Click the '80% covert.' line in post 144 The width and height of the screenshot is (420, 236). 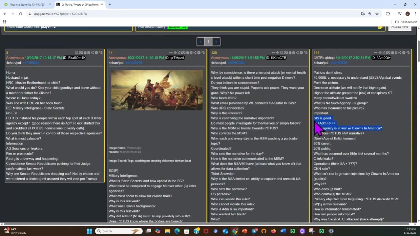click(x=322, y=143)
